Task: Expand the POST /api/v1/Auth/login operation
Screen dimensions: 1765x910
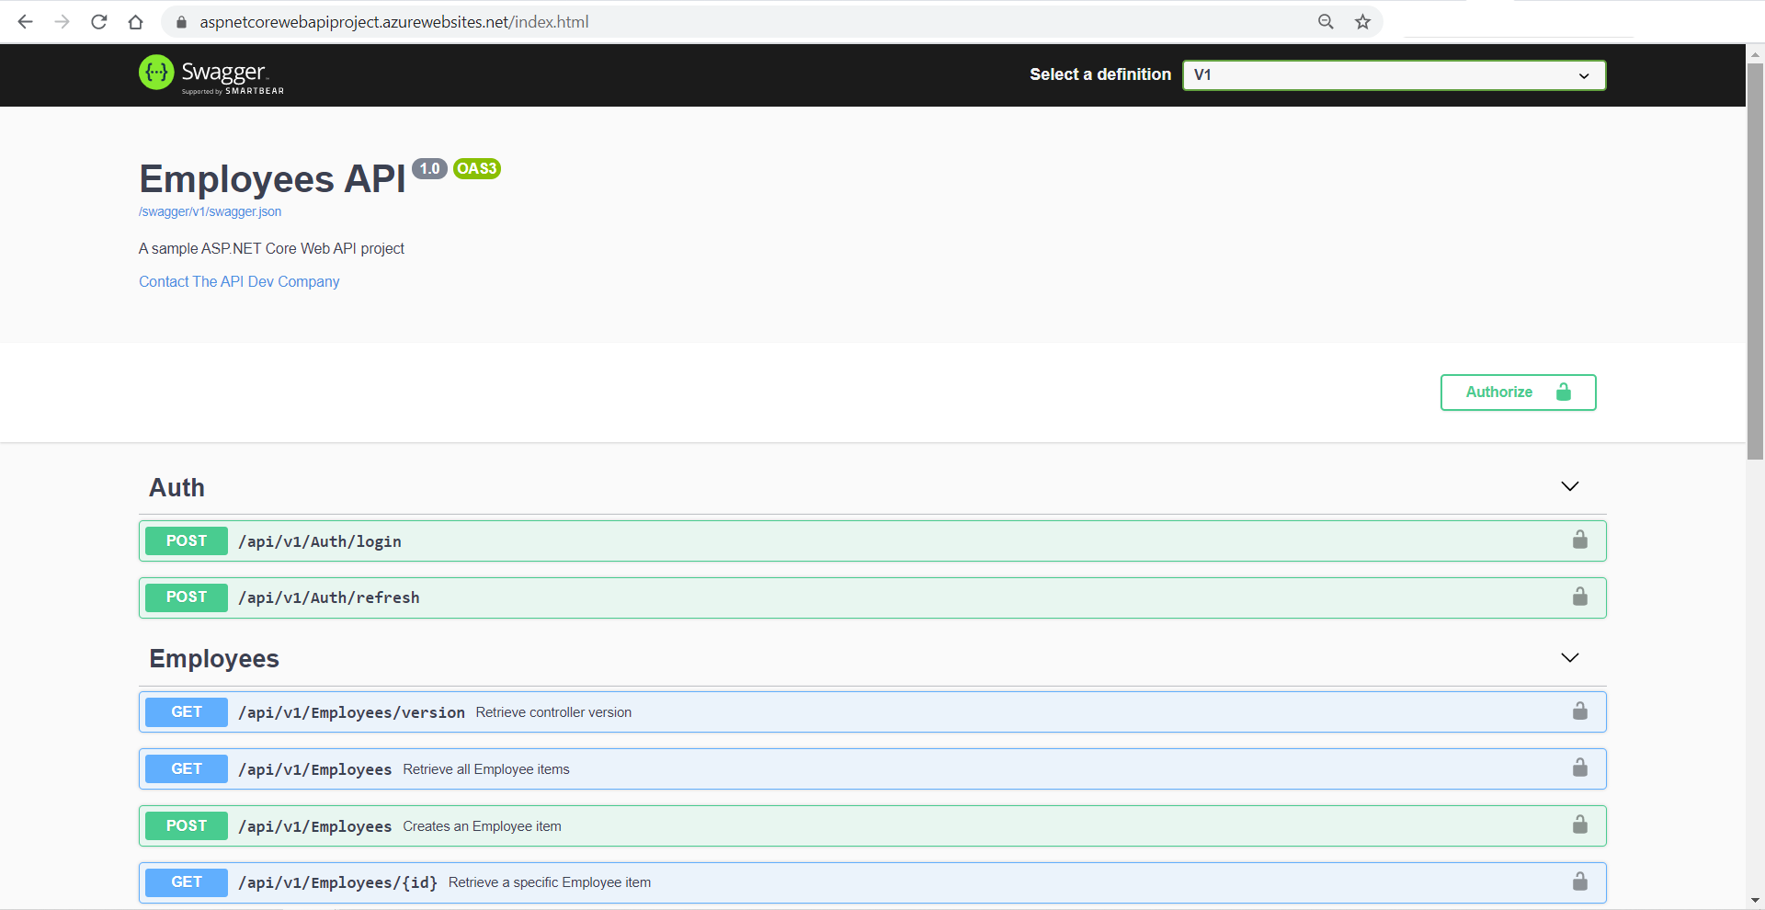Action: [x=872, y=541]
